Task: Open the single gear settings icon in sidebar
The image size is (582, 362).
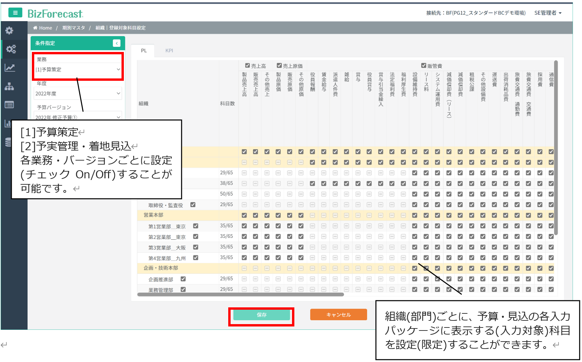Action: [9, 31]
